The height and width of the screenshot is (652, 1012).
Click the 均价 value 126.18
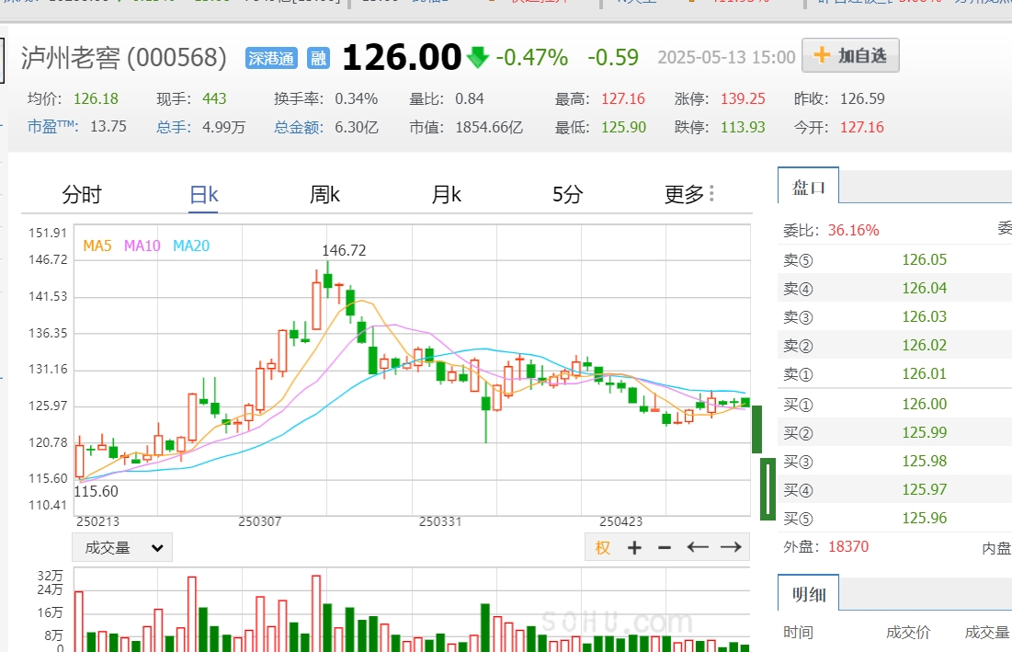coord(96,98)
